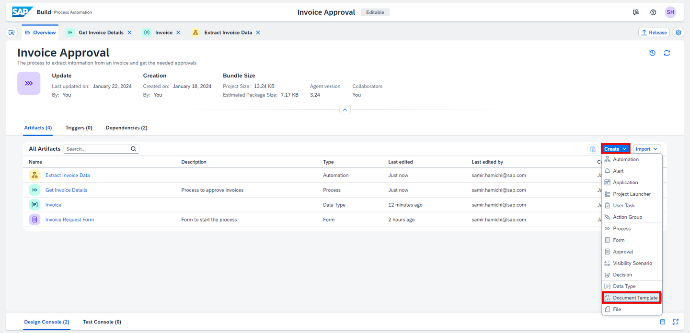This screenshot has height=333, width=690.
Task: Choose Action Group from Create menu
Action: [632, 217]
